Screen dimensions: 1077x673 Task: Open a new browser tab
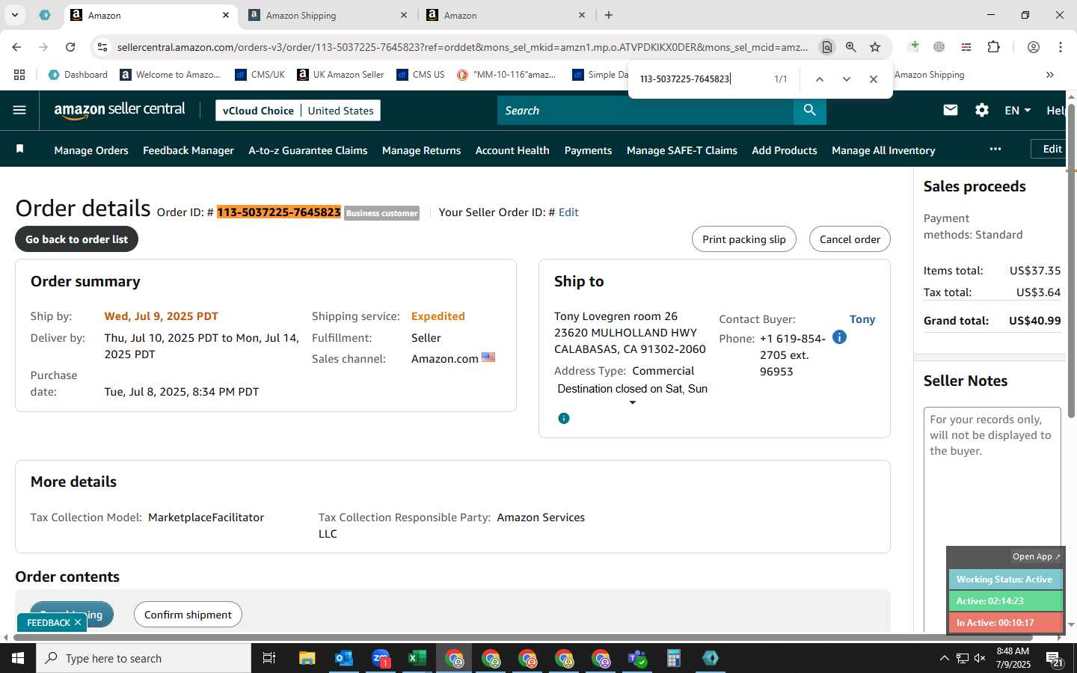click(609, 15)
